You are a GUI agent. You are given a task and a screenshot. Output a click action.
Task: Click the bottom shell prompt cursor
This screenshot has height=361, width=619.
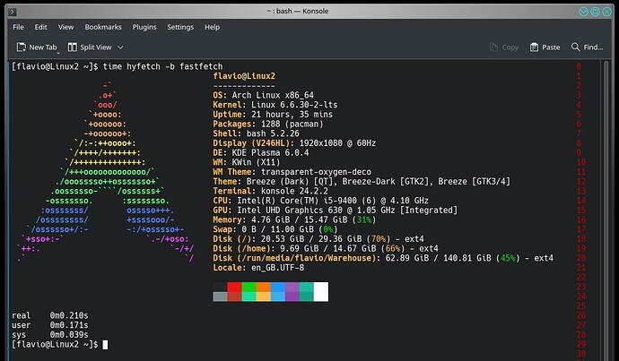(x=105, y=345)
